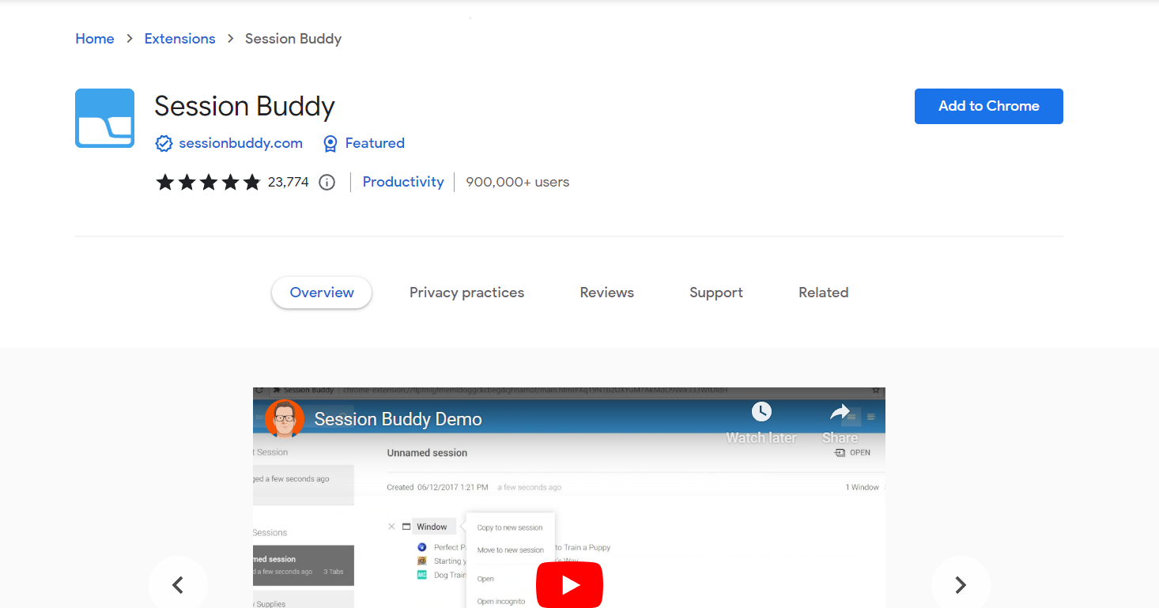The height and width of the screenshot is (608, 1159).
Task: Switch to the Support tab
Action: (716, 293)
